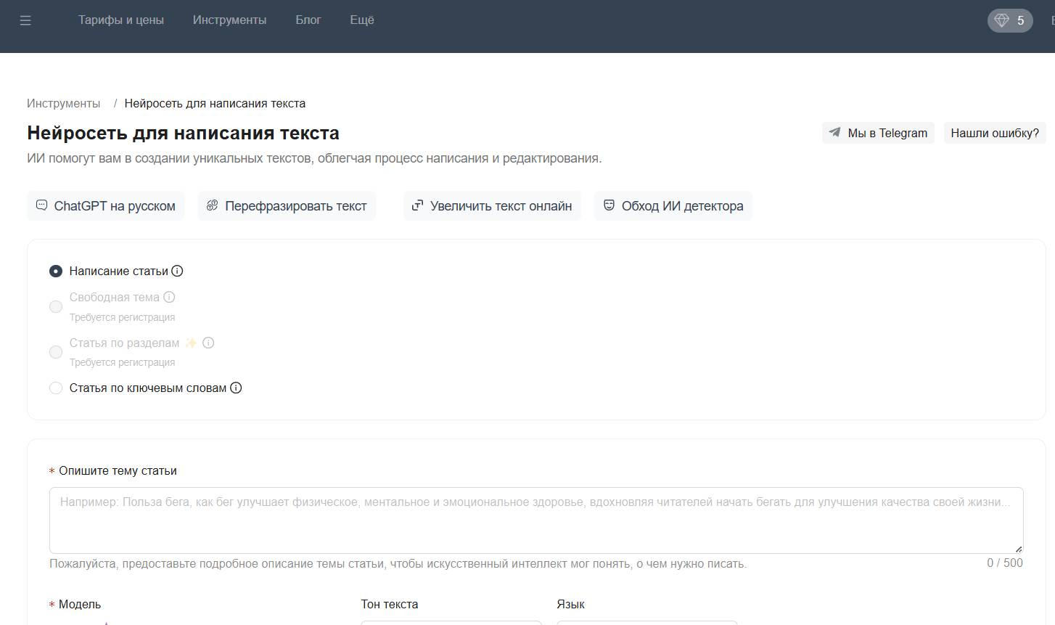Viewport: 1055px width, 625px height.
Task: Click the Нашли ошибку? button
Action: 994,133
